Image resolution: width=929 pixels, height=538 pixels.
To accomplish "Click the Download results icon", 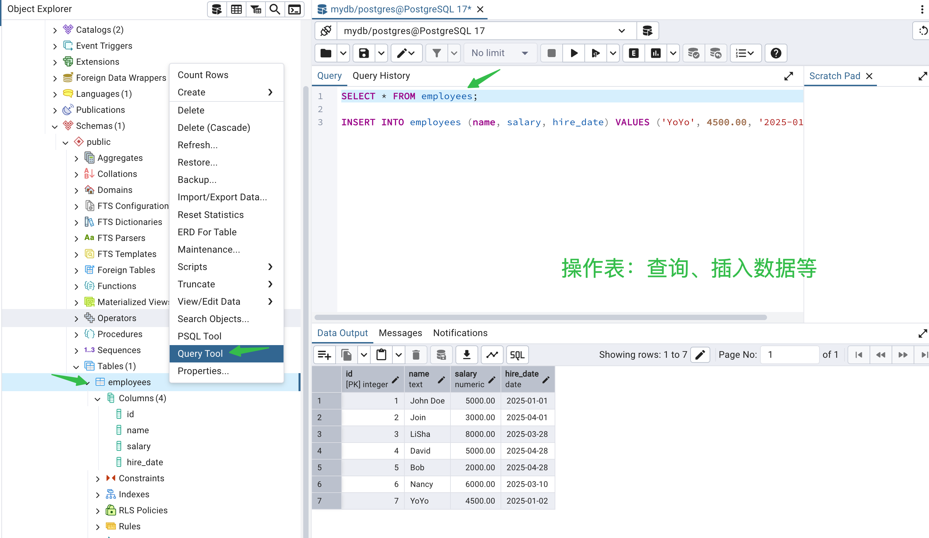I will tap(467, 354).
